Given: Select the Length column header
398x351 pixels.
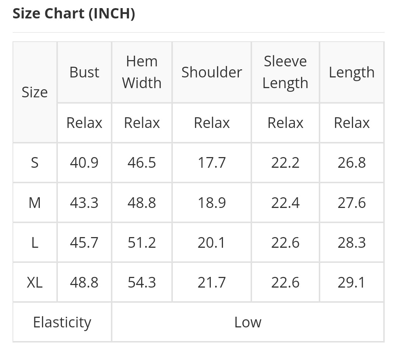Looking at the screenshot, I should (x=352, y=73).
